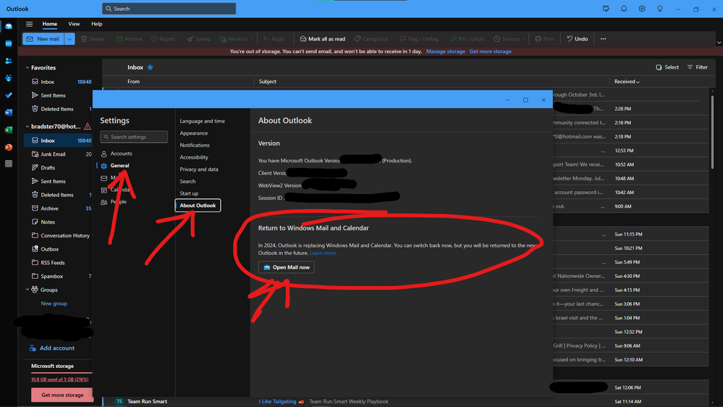Open the RSS Feeds folder

tap(53, 263)
